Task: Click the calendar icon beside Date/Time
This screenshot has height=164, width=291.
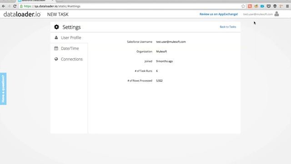Action: [x=56, y=48]
